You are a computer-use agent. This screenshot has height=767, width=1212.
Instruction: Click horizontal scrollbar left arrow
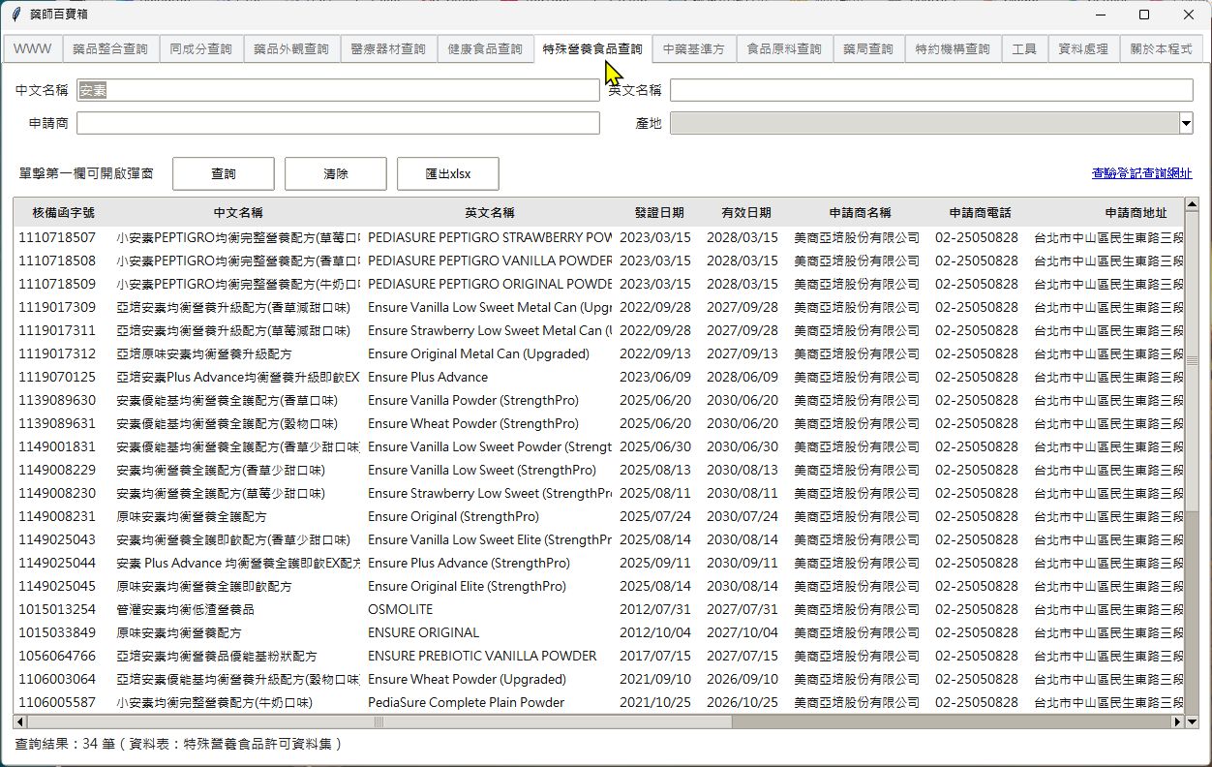click(19, 721)
